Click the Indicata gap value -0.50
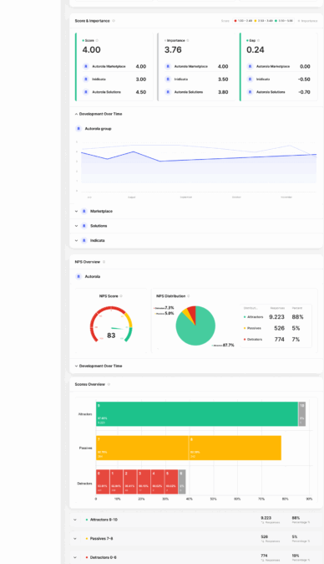The image size is (324, 564). pos(304,79)
